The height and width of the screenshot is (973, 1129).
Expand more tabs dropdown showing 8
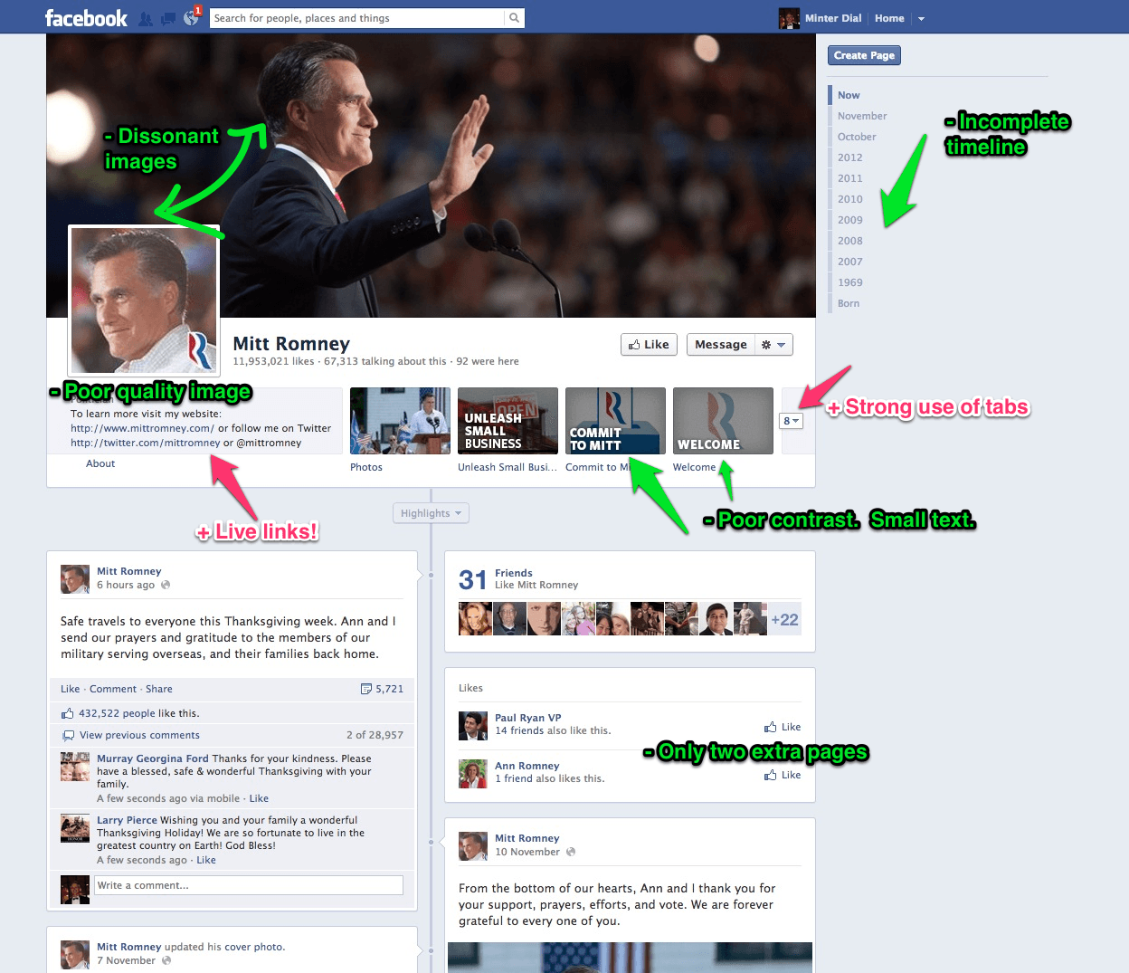point(791,421)
